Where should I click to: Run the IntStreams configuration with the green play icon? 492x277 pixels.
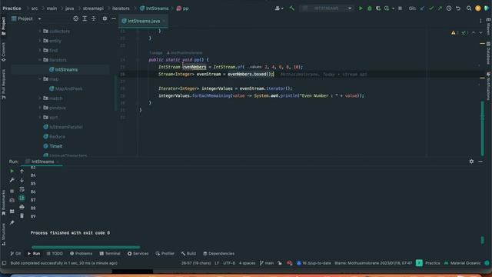(x=361, y=8)
